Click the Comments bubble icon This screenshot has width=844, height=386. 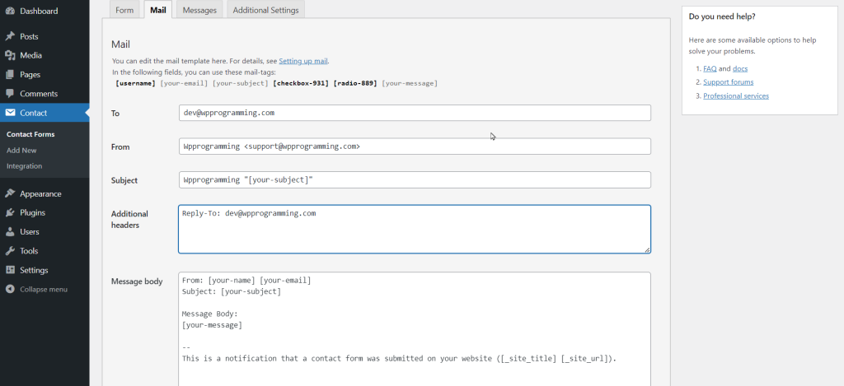coord(10,94)
